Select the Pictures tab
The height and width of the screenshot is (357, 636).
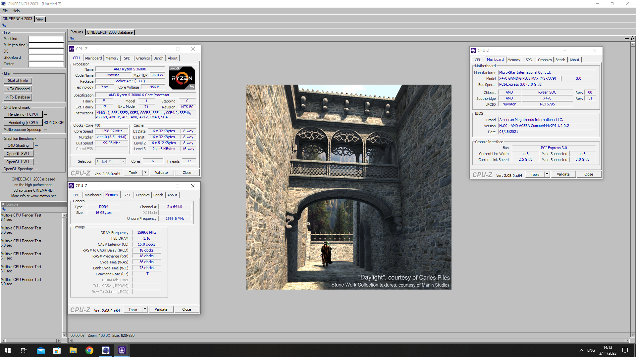(x=77, y=32)
